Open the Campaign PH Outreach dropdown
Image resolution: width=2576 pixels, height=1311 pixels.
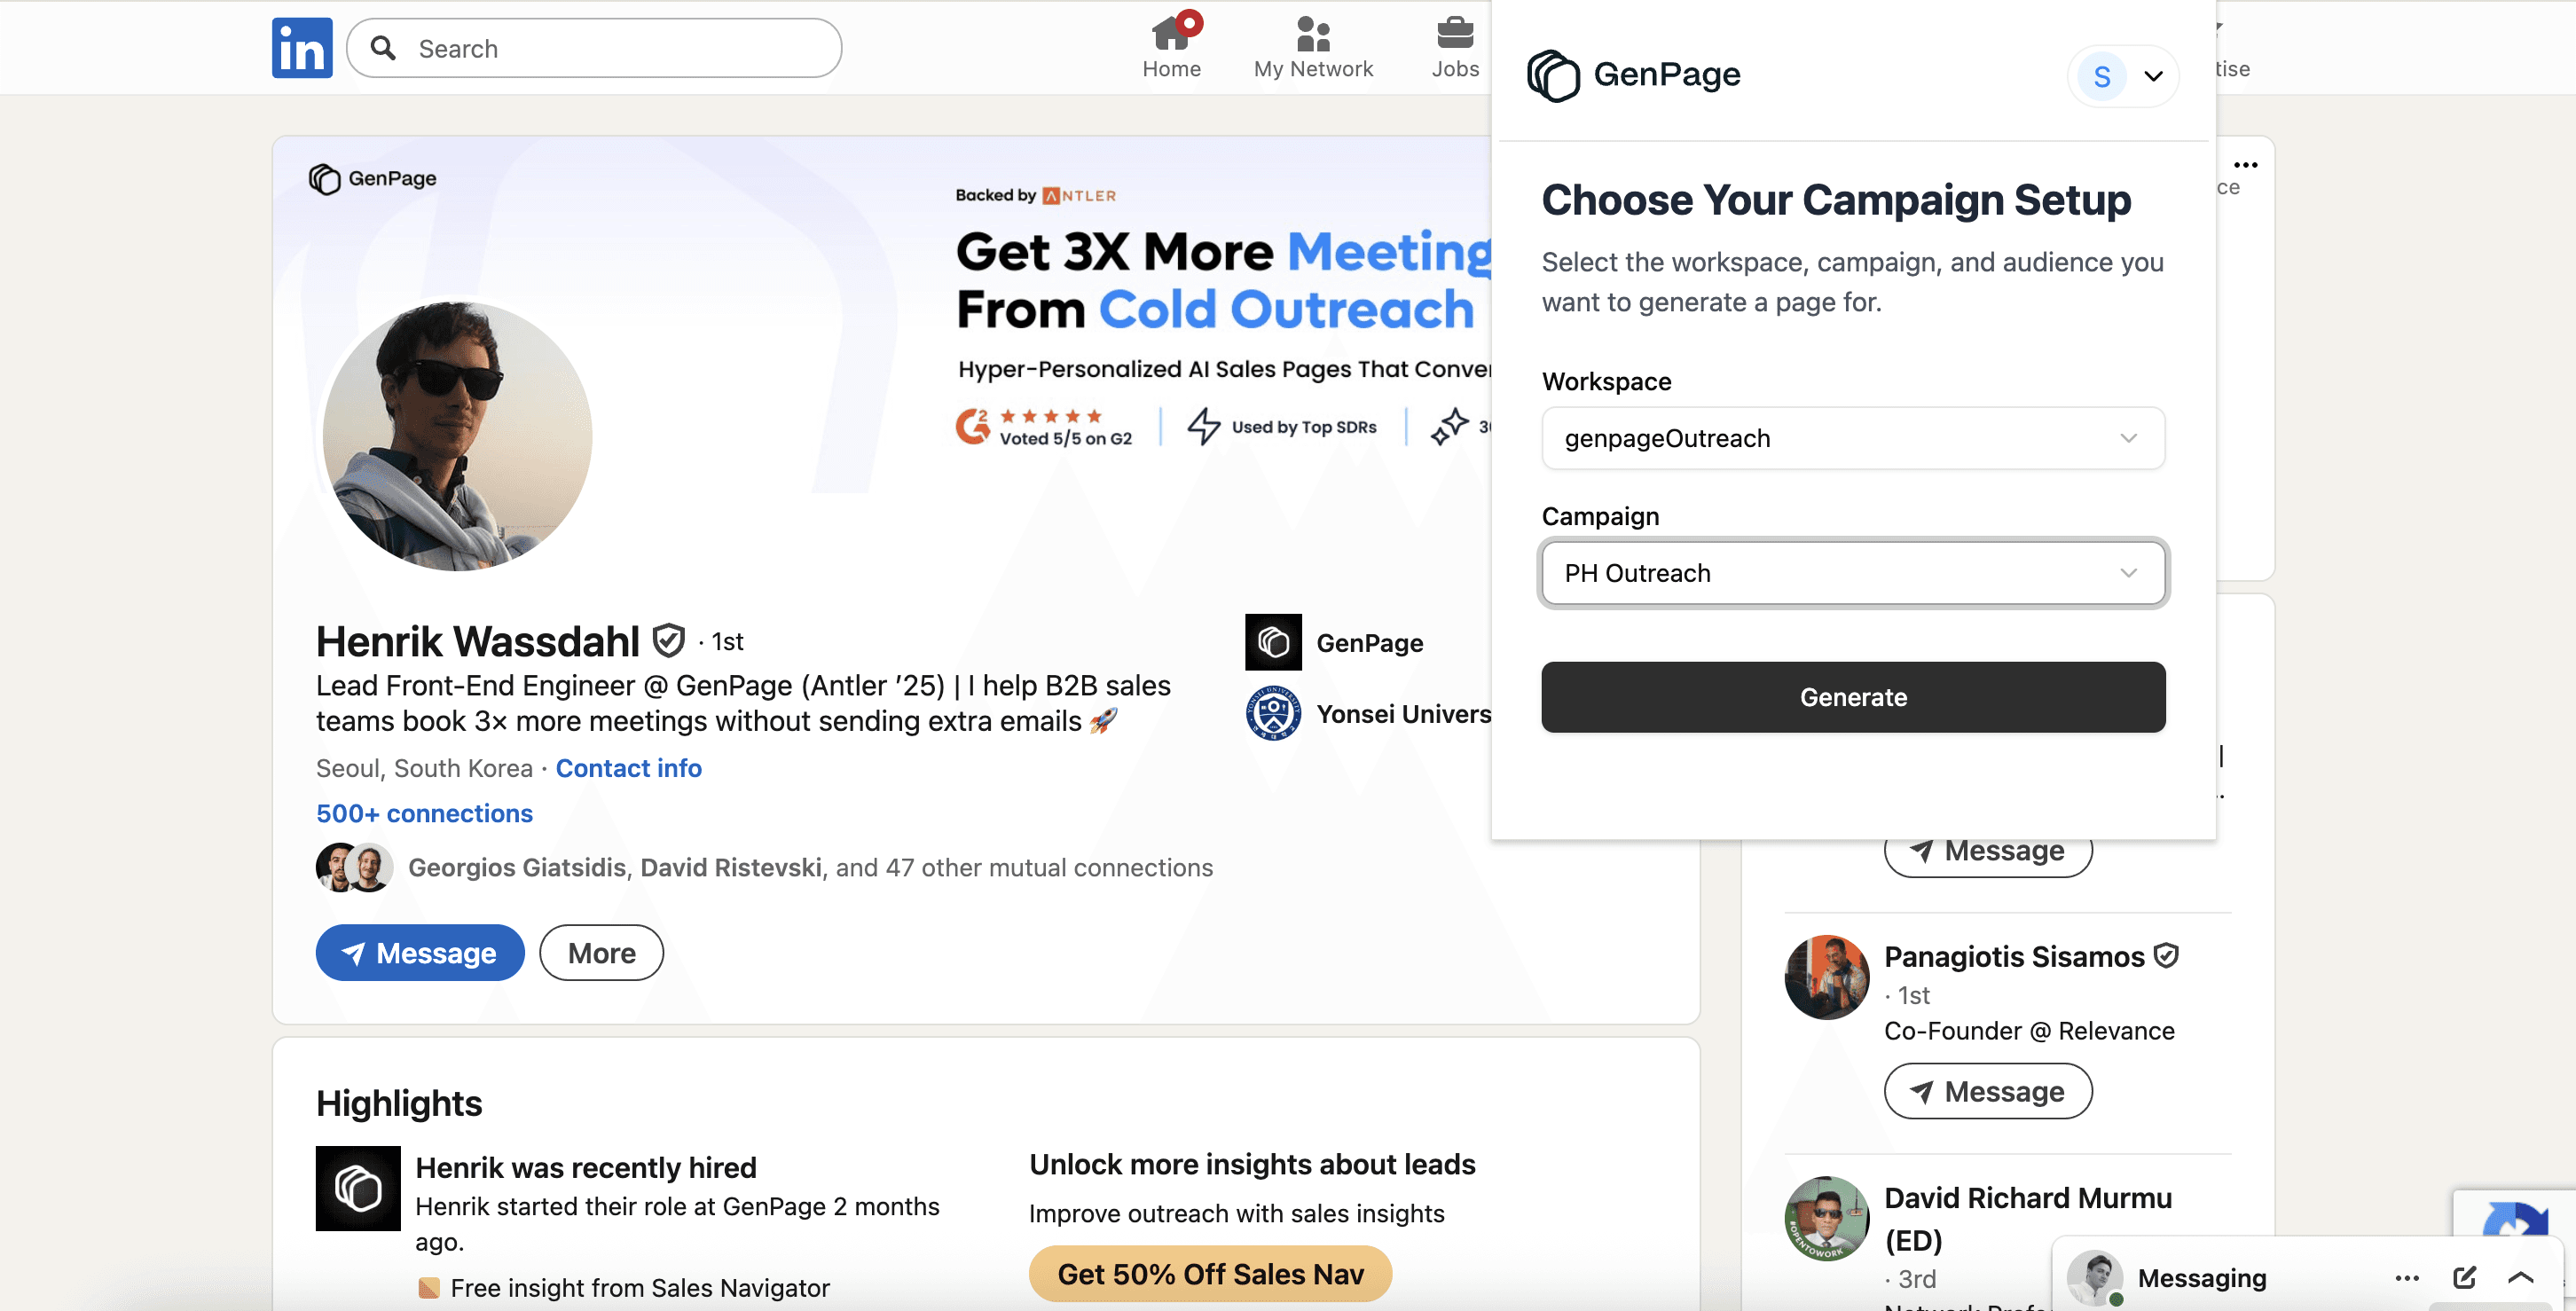[1852, 573]
